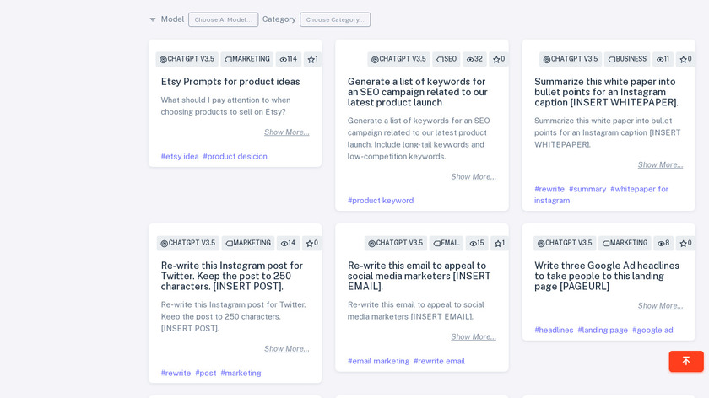Star the Instagram post for Twitter prompt
This screenshot has height=398, width=709.
[x=310, y=243]
